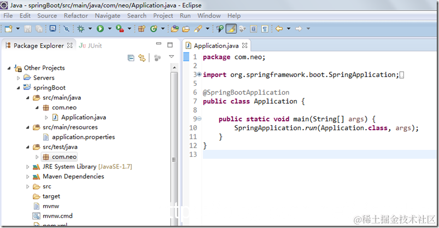This screenshot has width=439, height=228.
Task: Open the Edit menu
Action: (x=25, y=16)
